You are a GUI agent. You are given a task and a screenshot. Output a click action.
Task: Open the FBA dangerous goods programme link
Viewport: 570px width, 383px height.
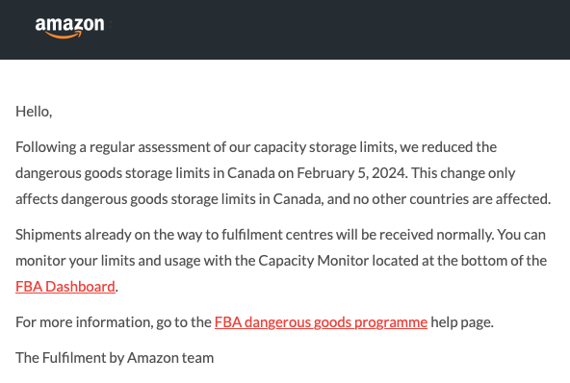click(x=321, y=322)
